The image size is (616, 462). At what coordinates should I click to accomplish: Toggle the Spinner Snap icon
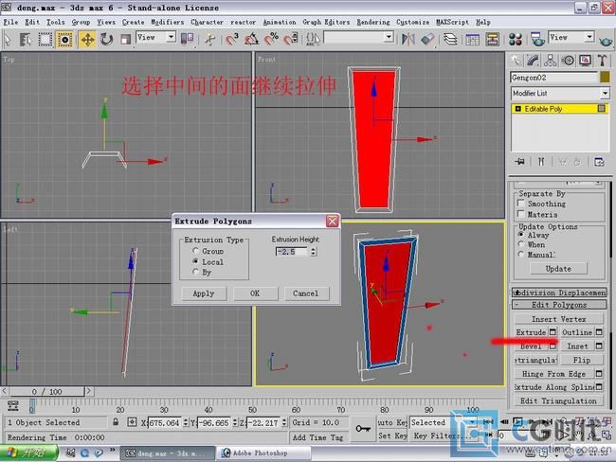coord(290,39)
